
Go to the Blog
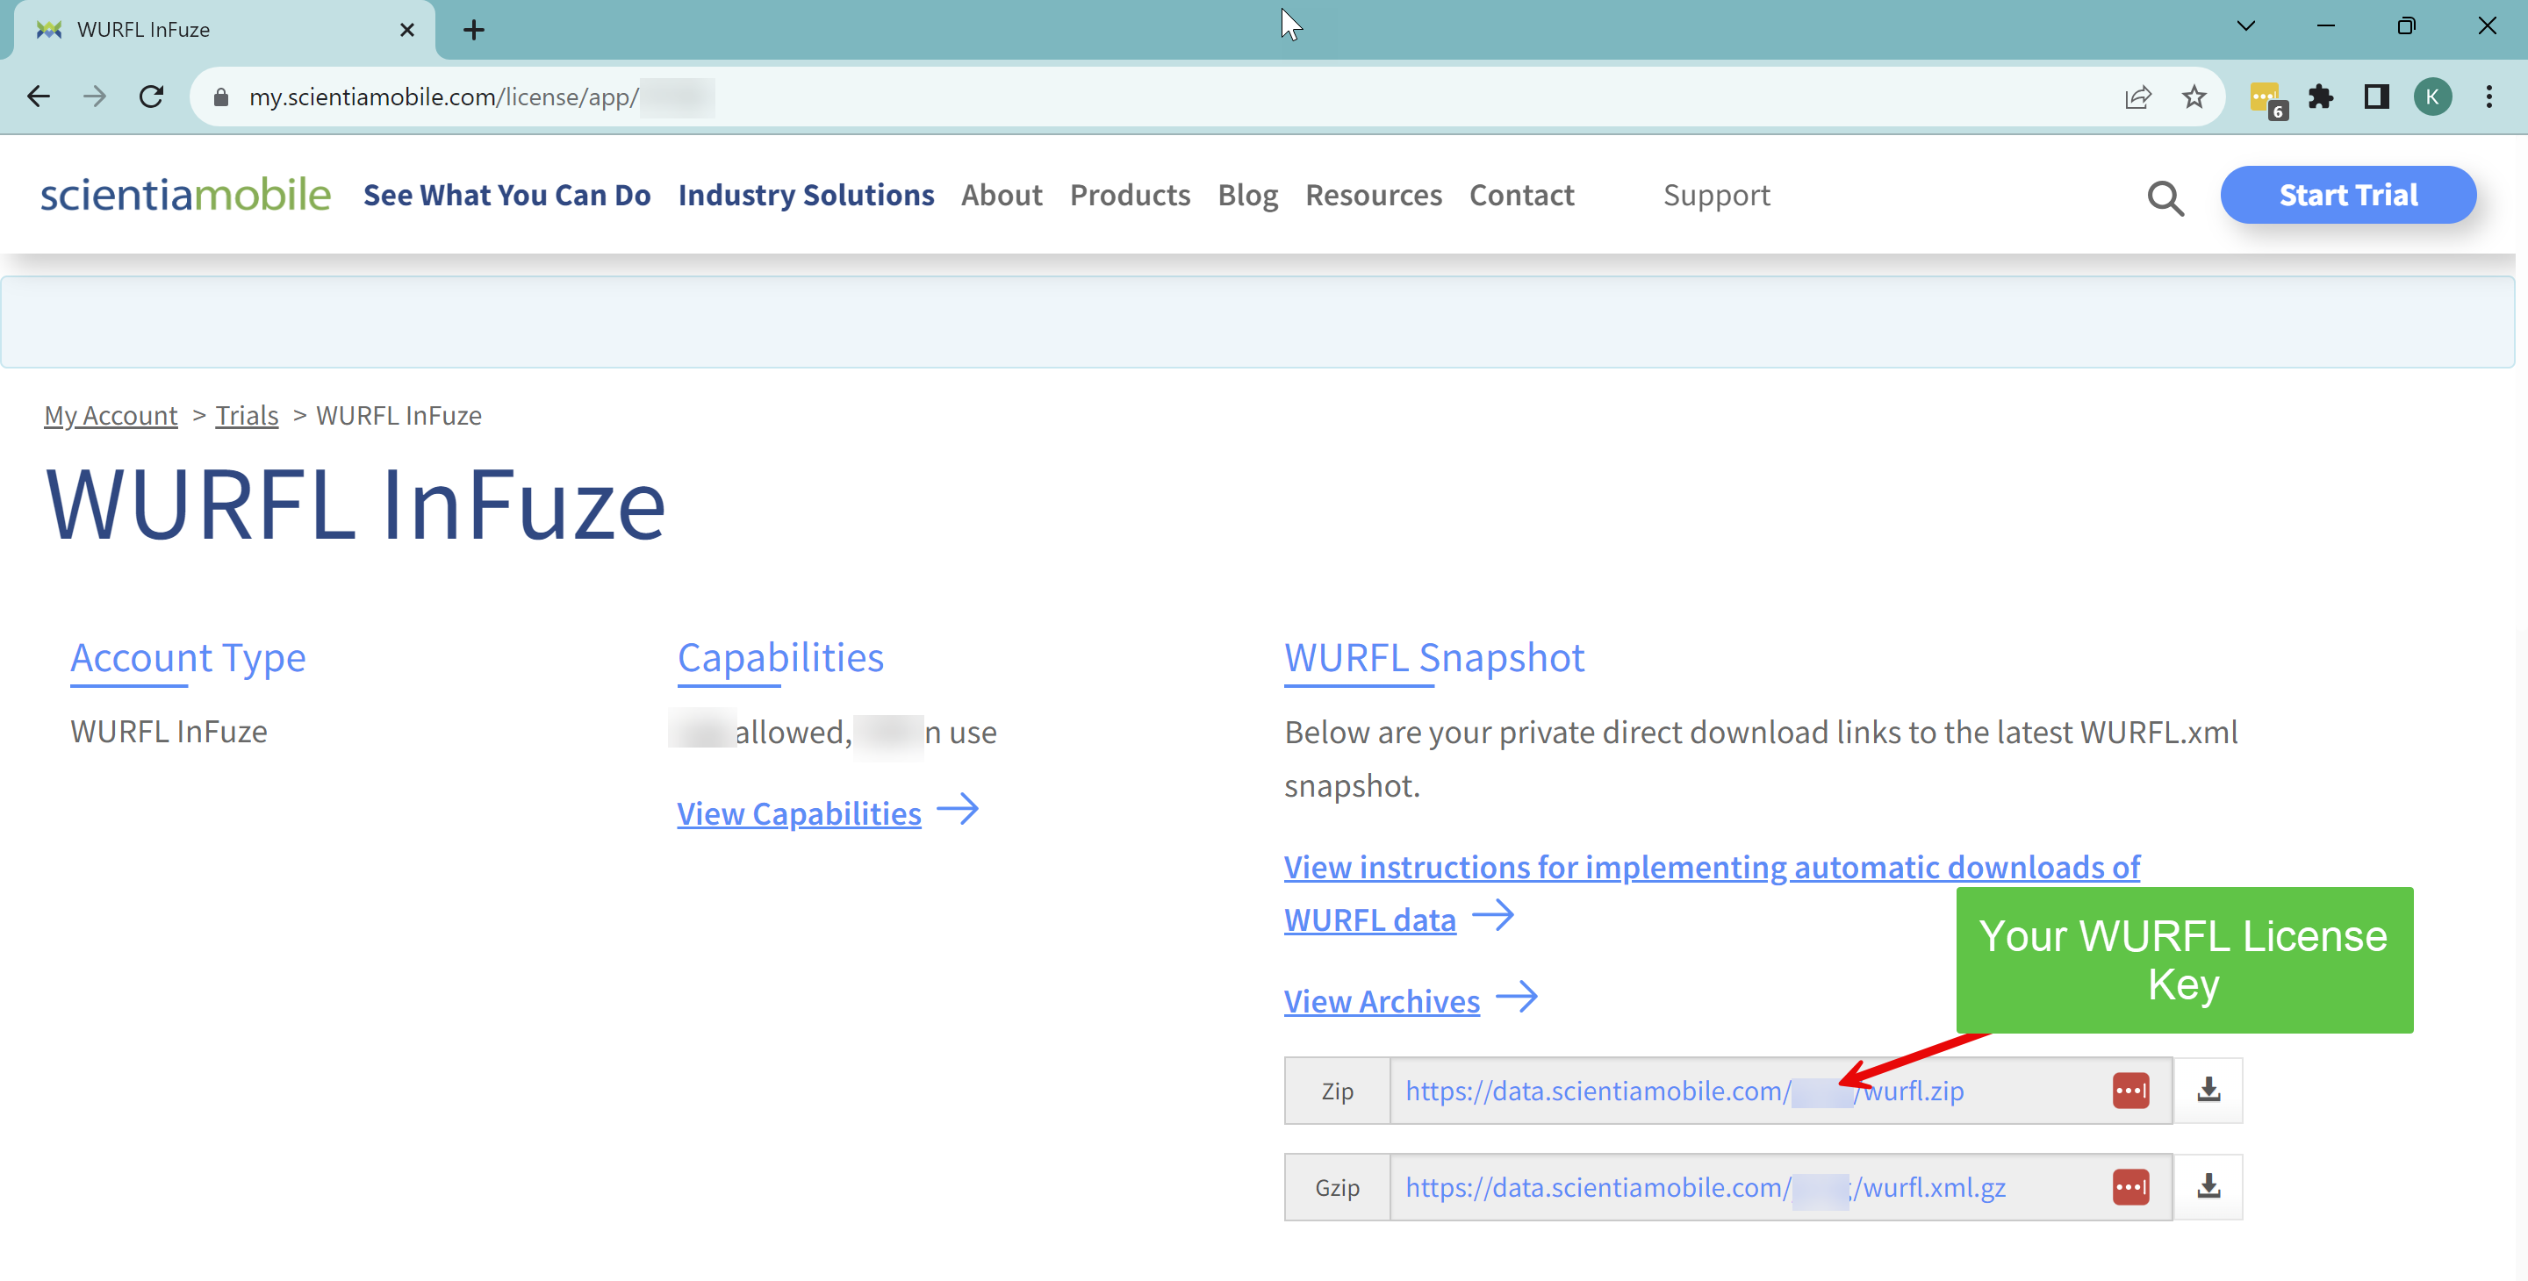tap(1247, 195)
